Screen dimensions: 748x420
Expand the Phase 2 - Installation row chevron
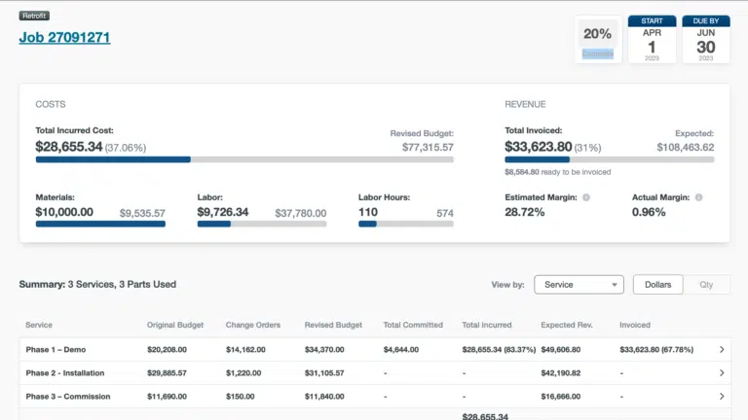(x=722, y=372)
